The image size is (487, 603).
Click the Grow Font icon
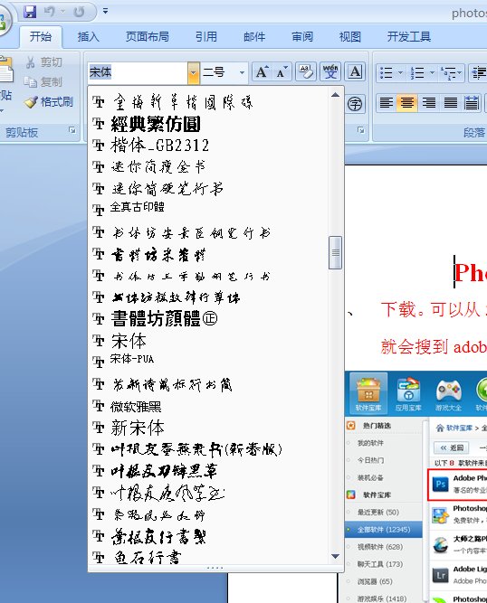(x=263, y=72)
